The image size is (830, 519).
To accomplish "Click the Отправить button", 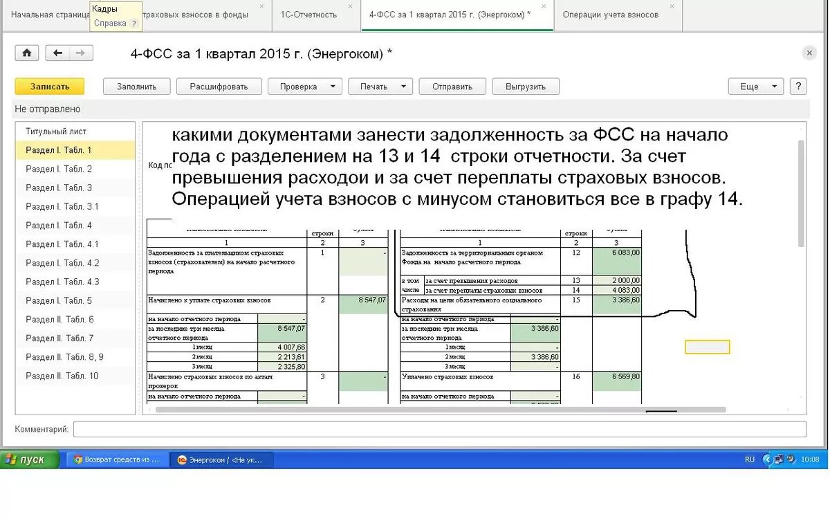I will tap(452, 86).
